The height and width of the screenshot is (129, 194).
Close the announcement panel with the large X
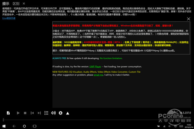pos(189,19)
